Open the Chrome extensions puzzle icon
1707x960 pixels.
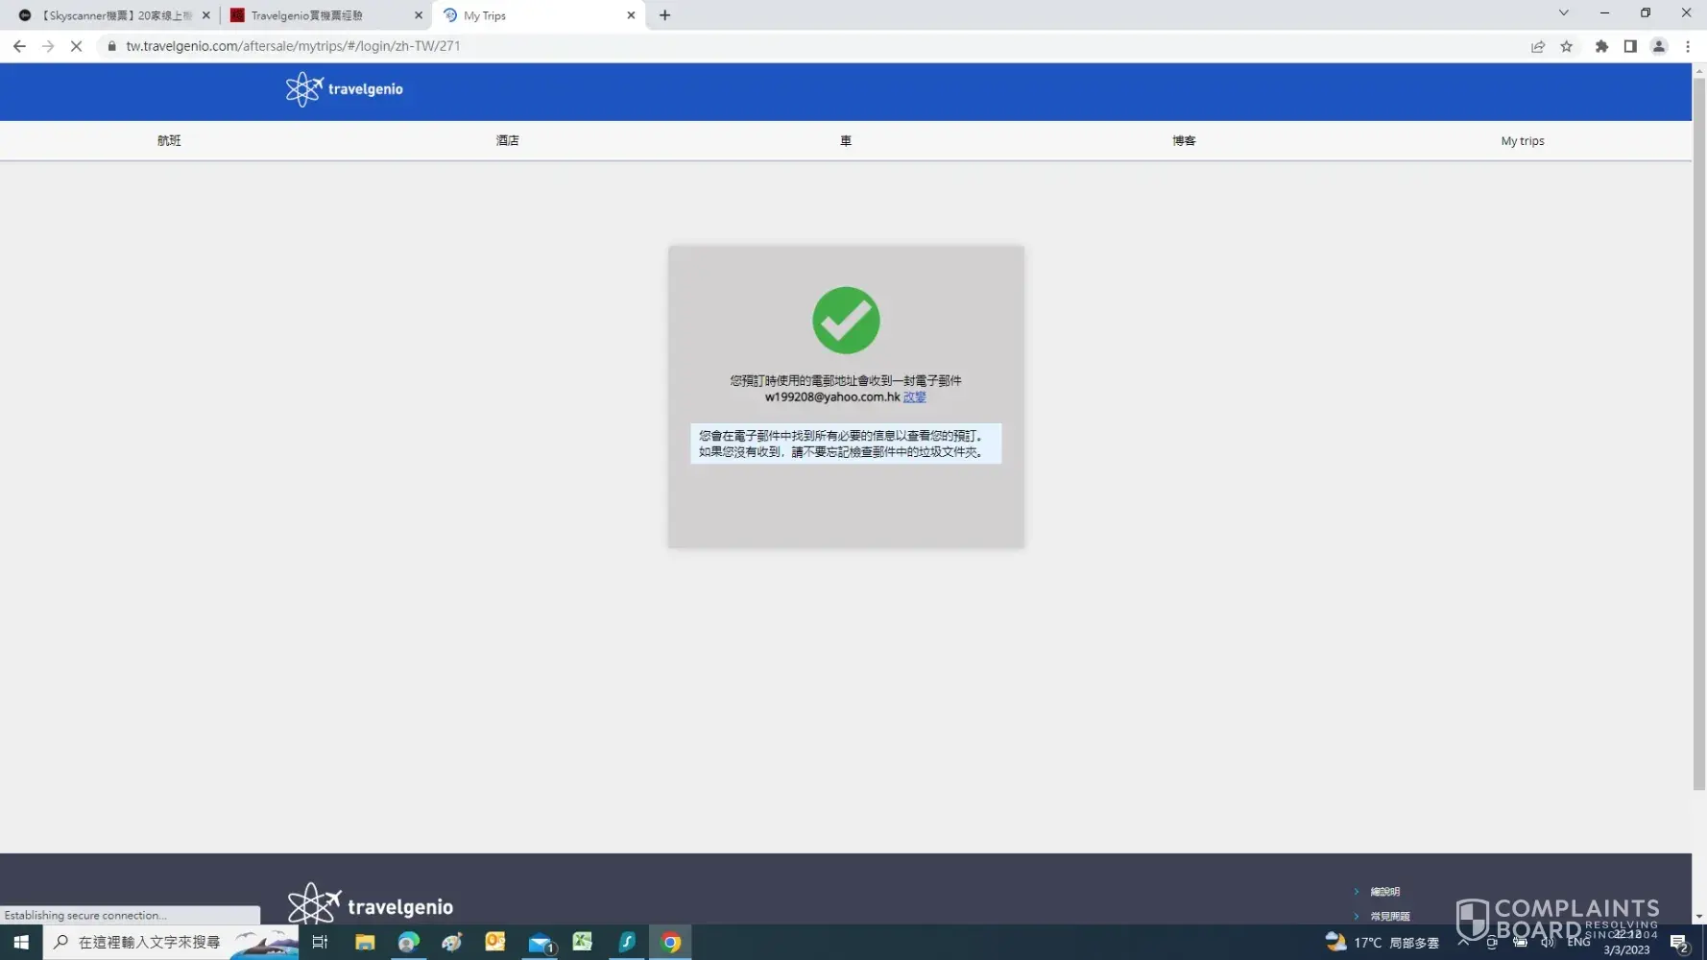(x=1601, y=46)
